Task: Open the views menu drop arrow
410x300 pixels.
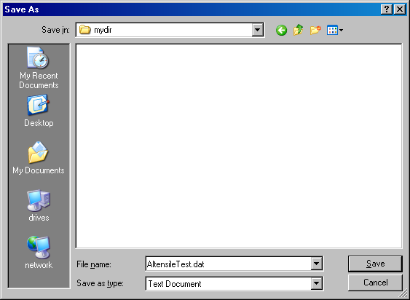Action: coord(341,31)
